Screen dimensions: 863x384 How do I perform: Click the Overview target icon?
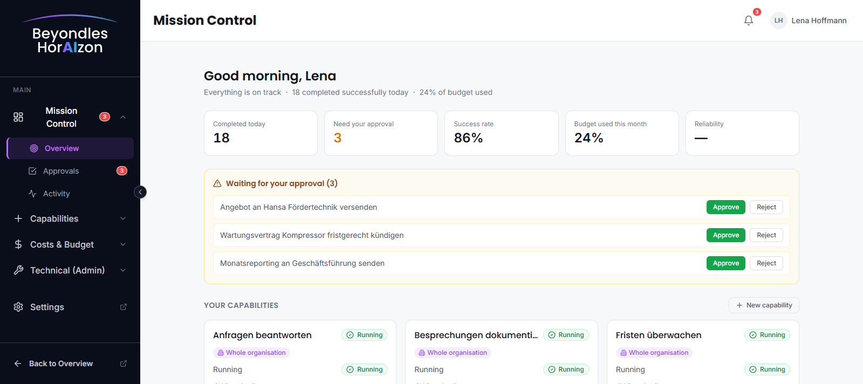(34, 148)
